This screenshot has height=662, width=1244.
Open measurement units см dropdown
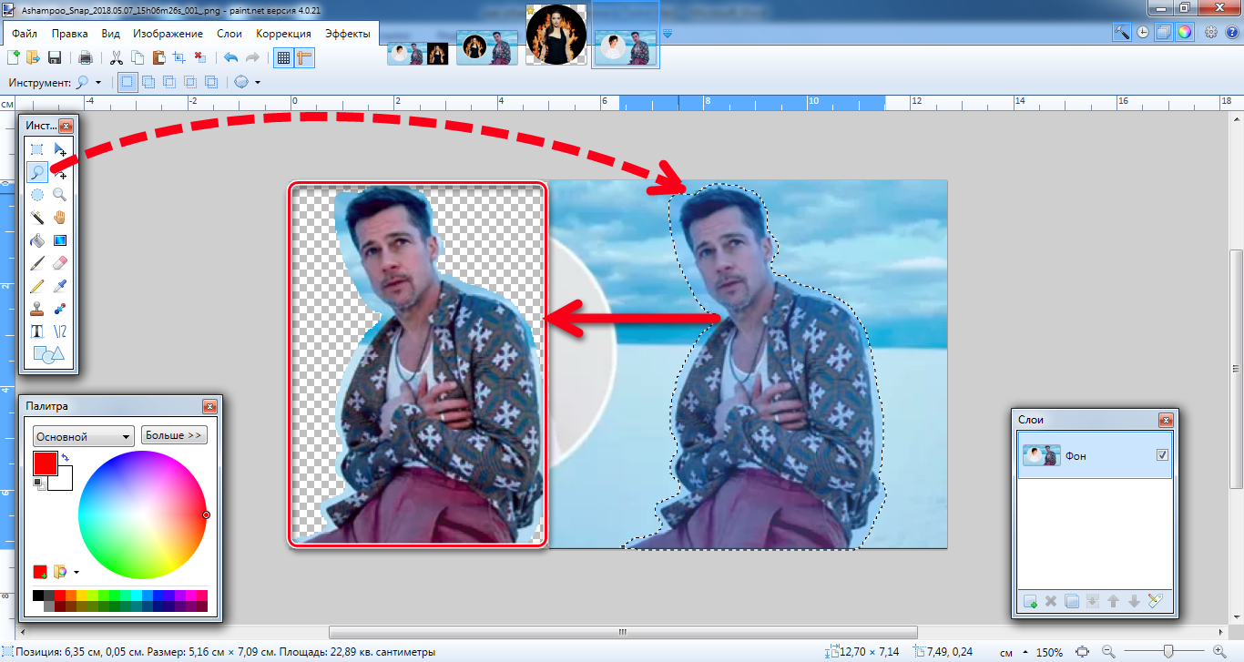pos(1013,652)
